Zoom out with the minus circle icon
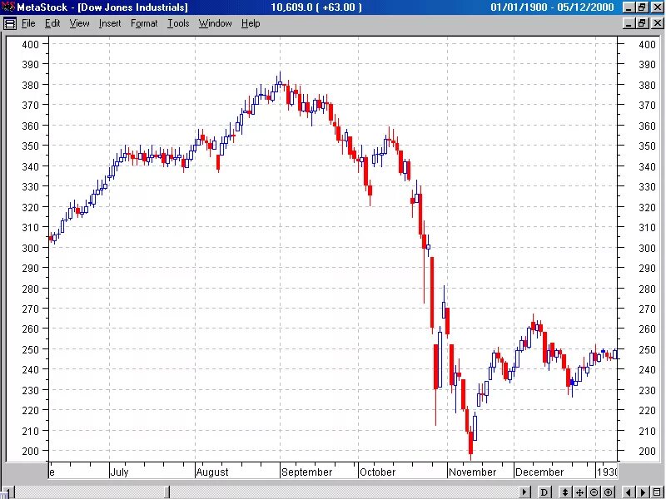The width and height of the screenshot is (666, 499). pyautogui.click(x=594, y=492)
